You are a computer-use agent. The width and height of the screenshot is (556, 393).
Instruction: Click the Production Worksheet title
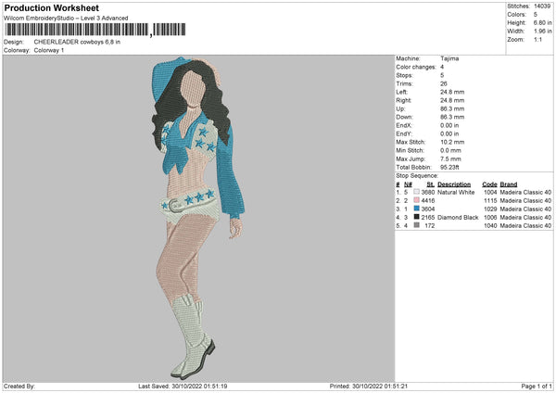point(52,6)
